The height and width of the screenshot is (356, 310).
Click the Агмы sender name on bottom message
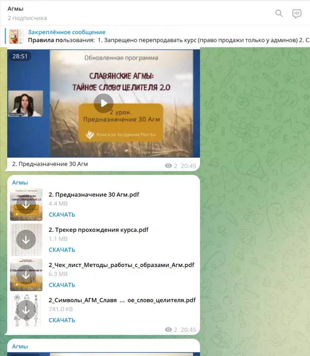(20, 346)
